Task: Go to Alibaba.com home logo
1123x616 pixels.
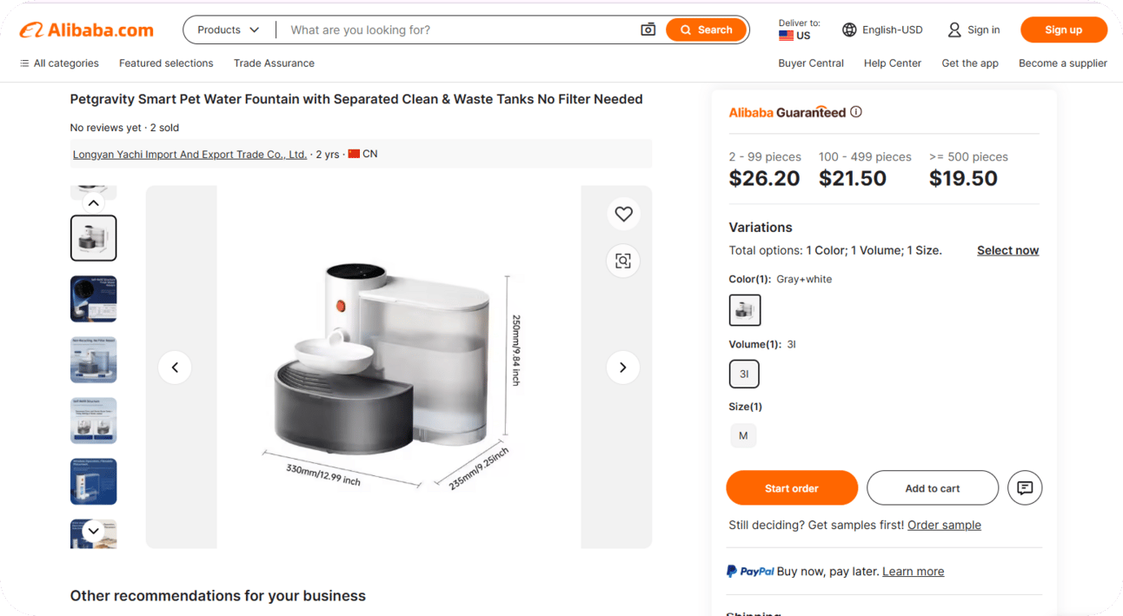Action: tap(87, 30)
